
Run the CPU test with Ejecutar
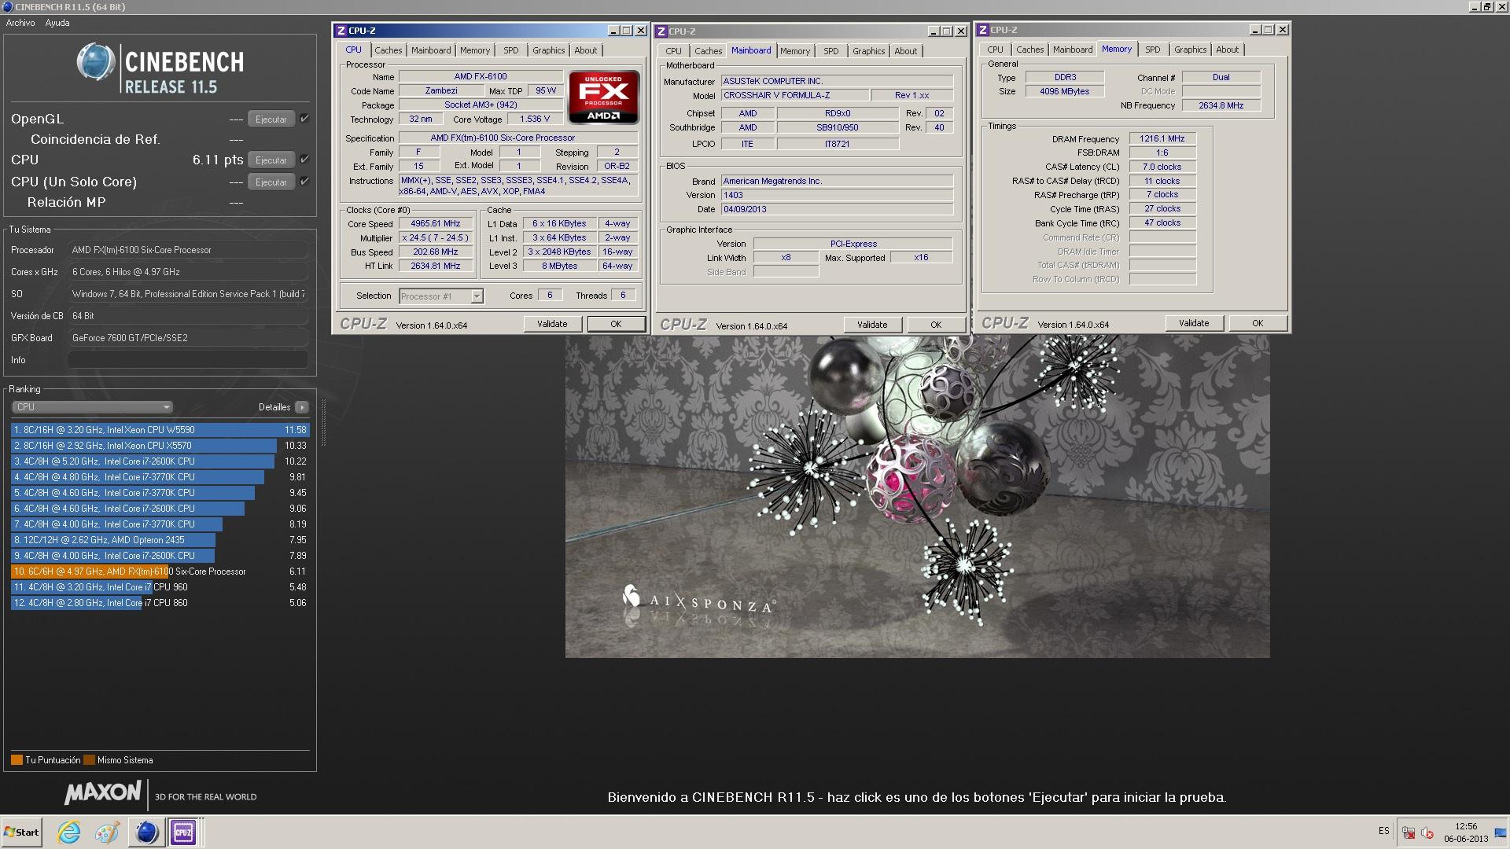(x=271, y=160)
